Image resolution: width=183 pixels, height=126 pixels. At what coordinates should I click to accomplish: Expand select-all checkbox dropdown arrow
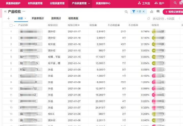coord(14,25)
